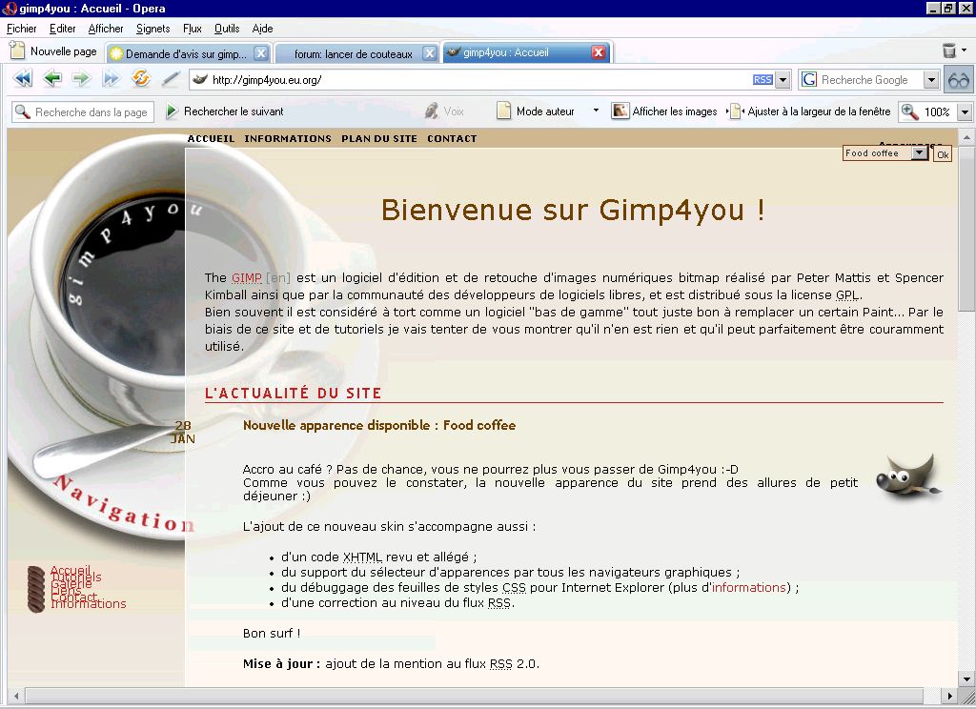Click the Voix microphone icon

431,111
